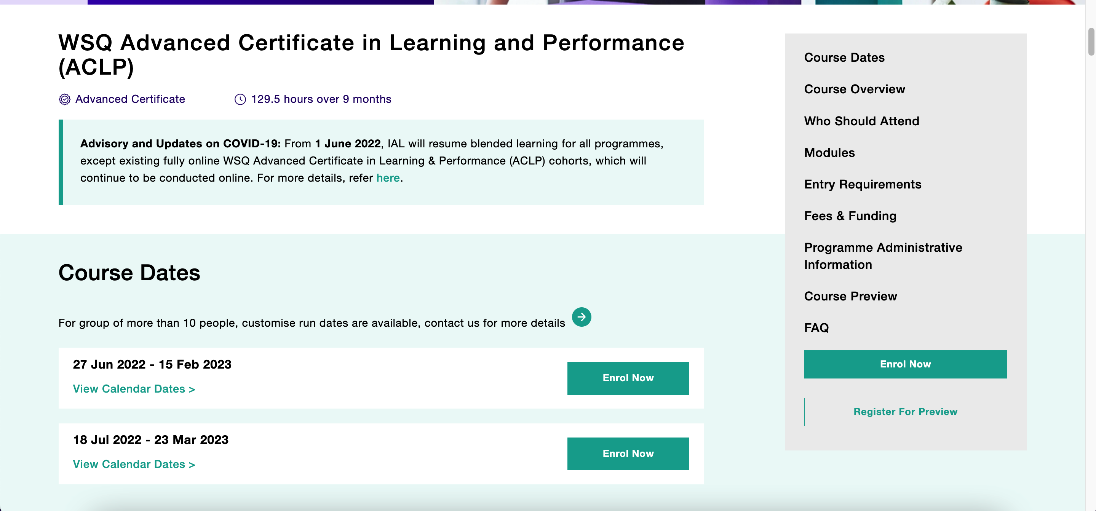Image resolution: width=1096 pixels, height=511 pixels.
Task: Click the Advanced Certificate badge icon
Action: [x=64, y=99]
